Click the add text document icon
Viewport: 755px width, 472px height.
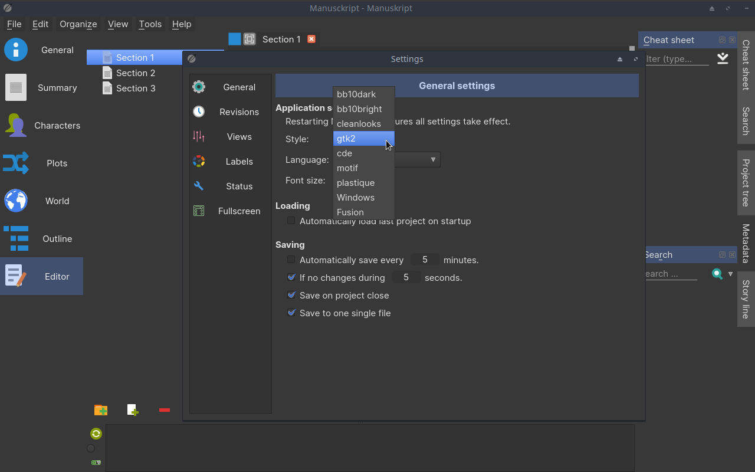(133, 410)
